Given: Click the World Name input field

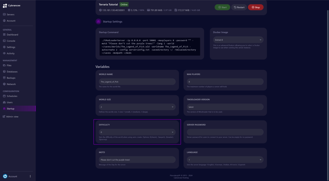Looking at the screenshot, I should (x=137, y=82).
